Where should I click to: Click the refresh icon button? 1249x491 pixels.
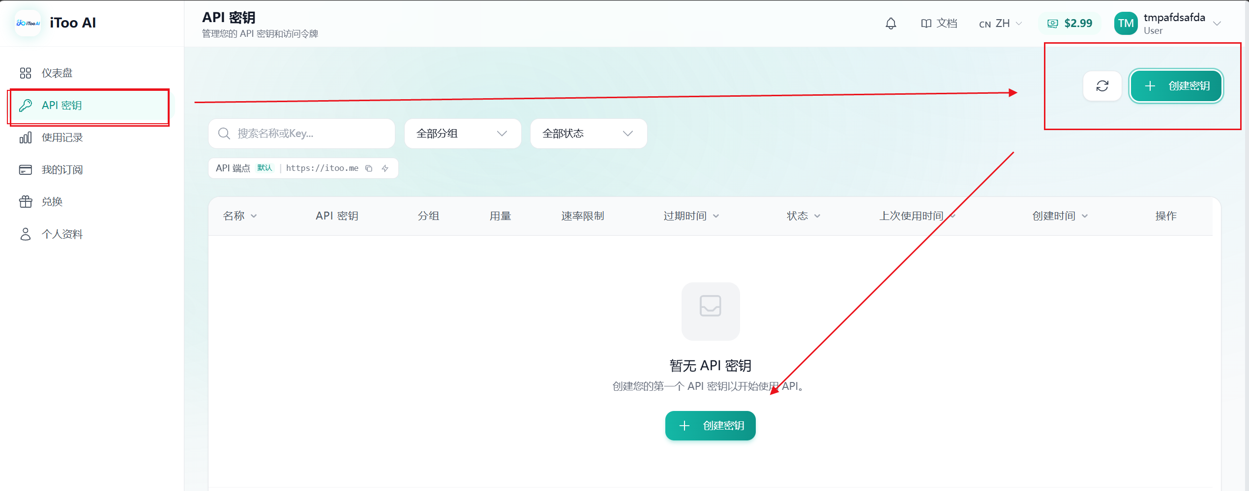[1102, 86]
